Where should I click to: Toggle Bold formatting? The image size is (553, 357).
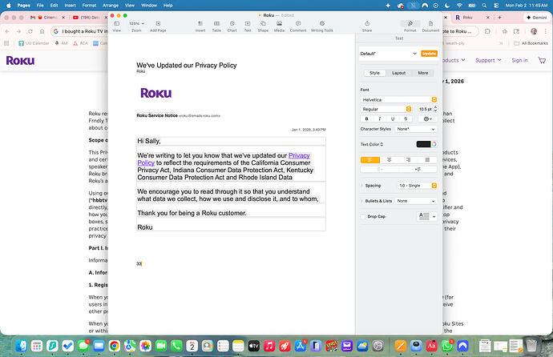[x=367, y=119]
